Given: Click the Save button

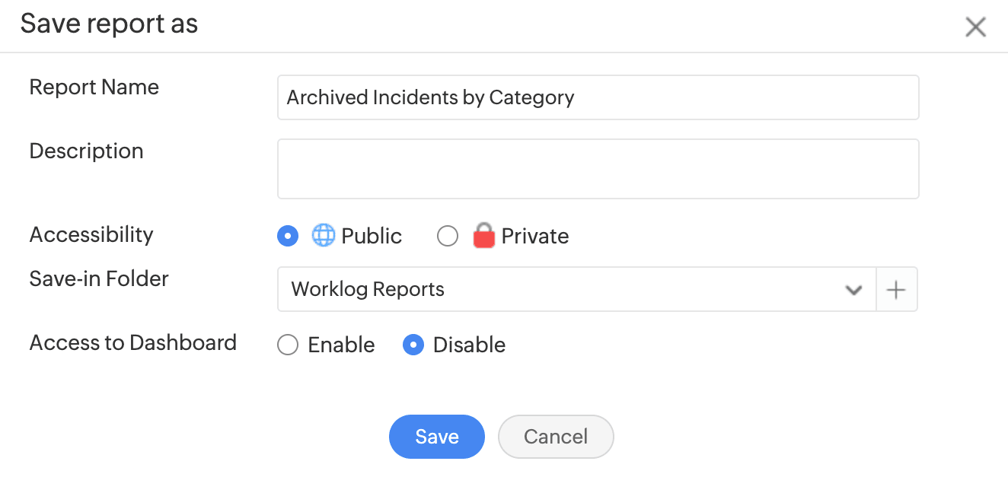Looking at the screenshot, I should 436,437.
